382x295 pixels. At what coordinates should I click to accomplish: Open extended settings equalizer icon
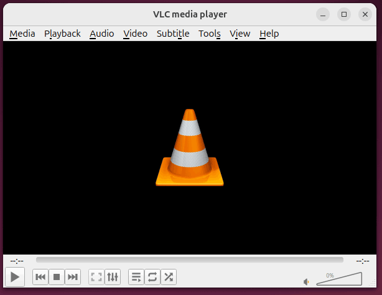pyautogui.click(x=113, y=277)
